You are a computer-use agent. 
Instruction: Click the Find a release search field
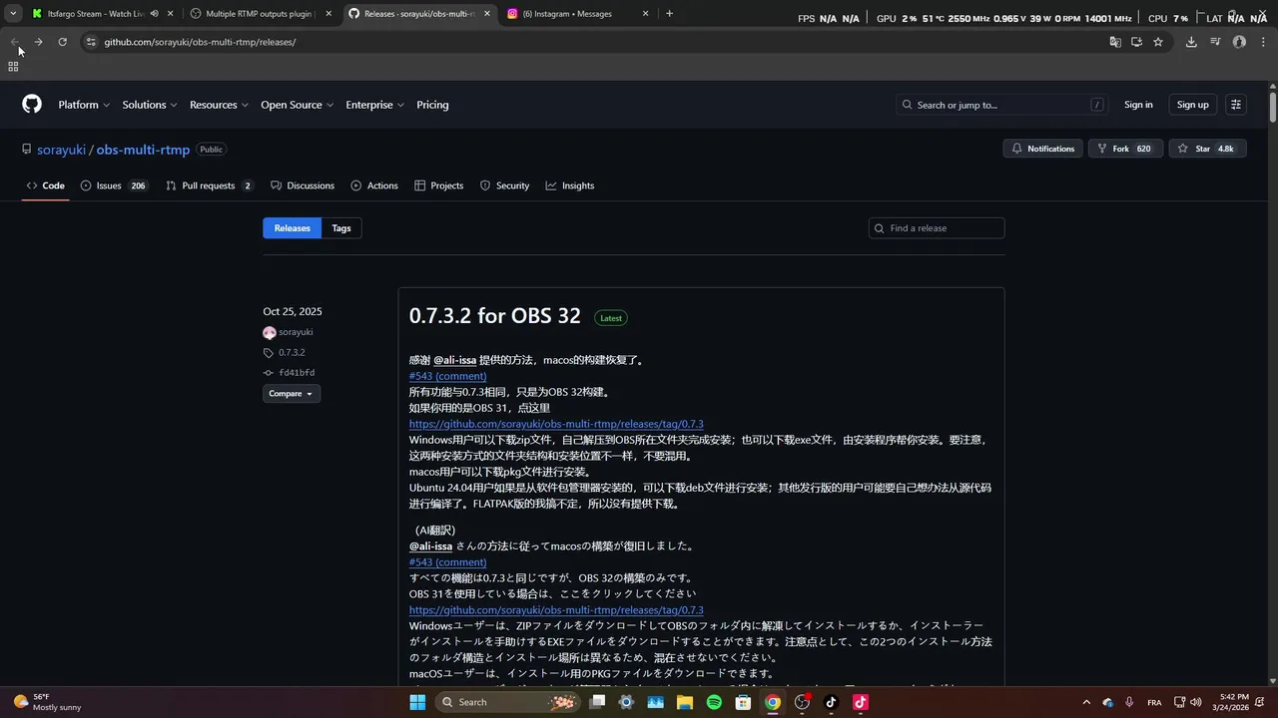coord(937,228)
